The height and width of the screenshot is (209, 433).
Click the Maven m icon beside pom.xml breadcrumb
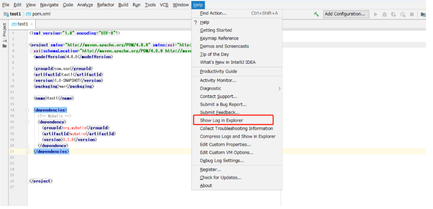(28, 14)
